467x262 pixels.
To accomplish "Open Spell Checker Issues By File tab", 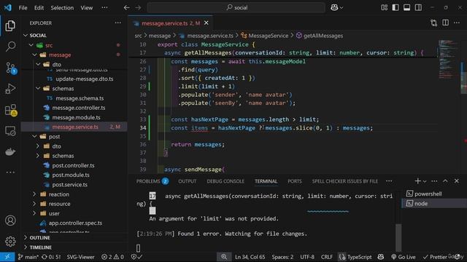I will click(x=345, y=181).
